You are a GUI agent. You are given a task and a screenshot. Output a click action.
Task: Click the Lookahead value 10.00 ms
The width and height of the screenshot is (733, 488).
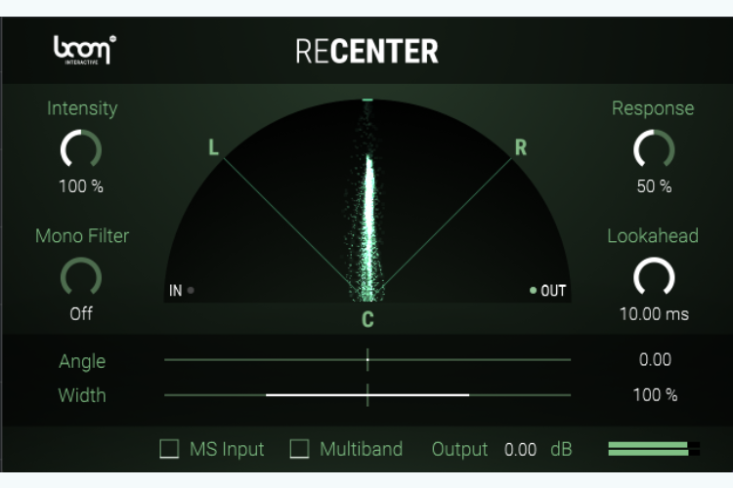[x=654, y=314]
